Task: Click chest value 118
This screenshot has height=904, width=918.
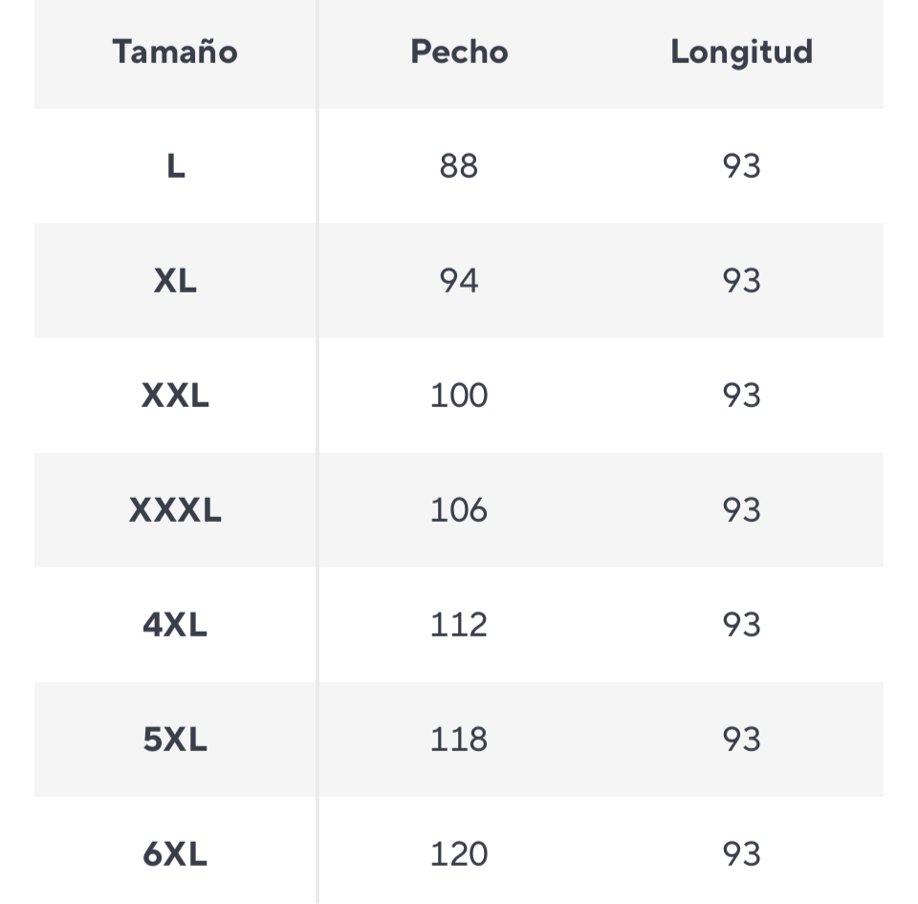Action: tap(459, 740)
